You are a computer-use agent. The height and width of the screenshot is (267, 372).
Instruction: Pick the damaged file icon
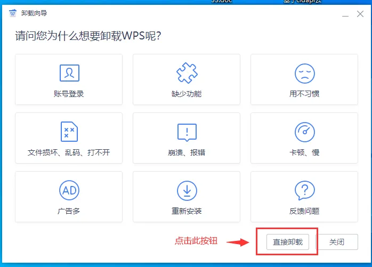point(69,132)
